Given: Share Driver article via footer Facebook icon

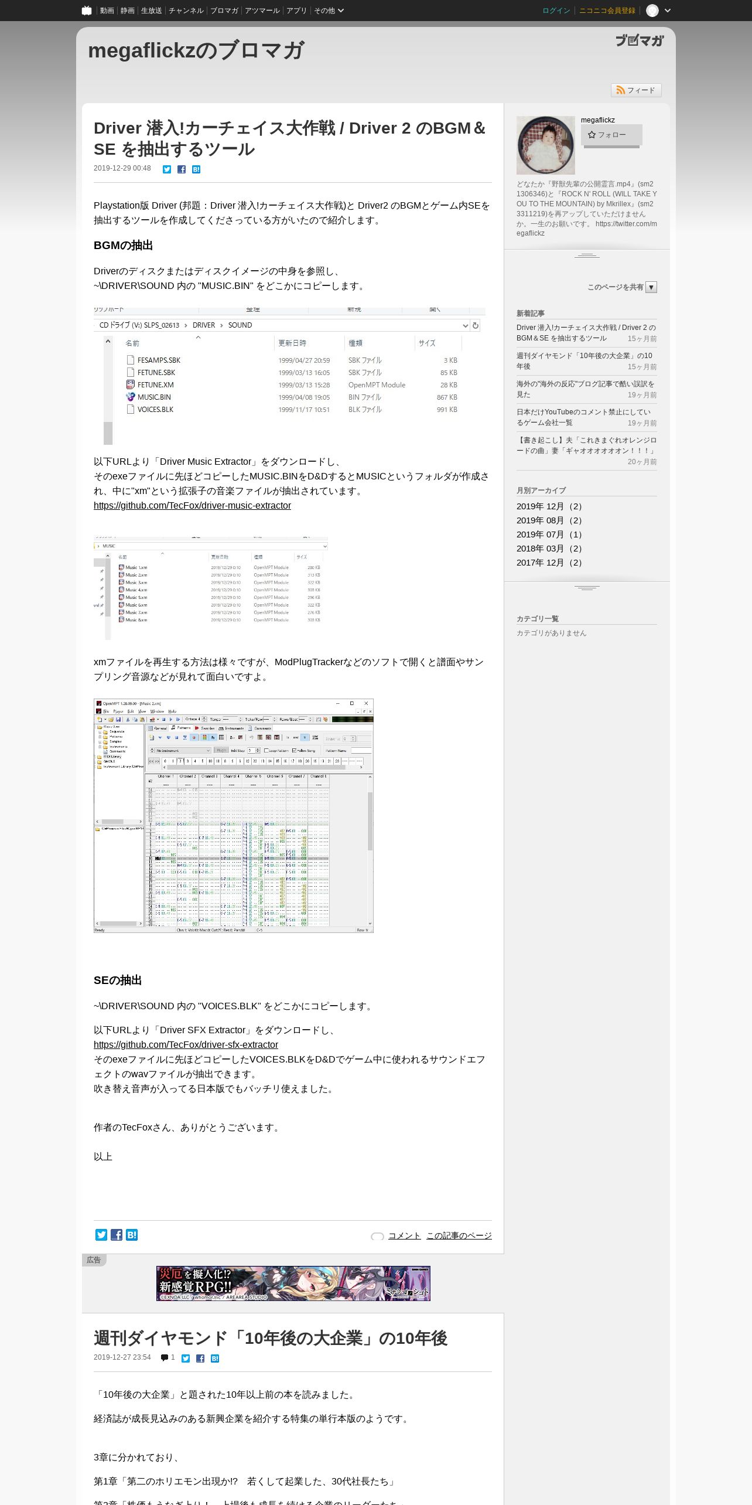Looking at the screenshot, I should point(117,1235).
